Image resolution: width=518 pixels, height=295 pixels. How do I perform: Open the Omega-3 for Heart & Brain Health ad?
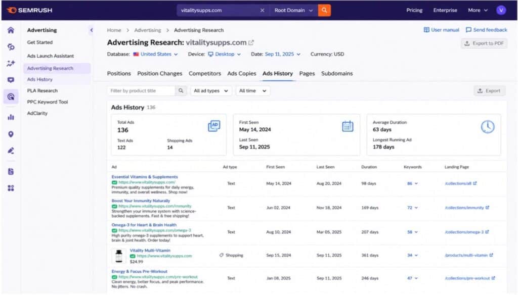tap(144, 225)
